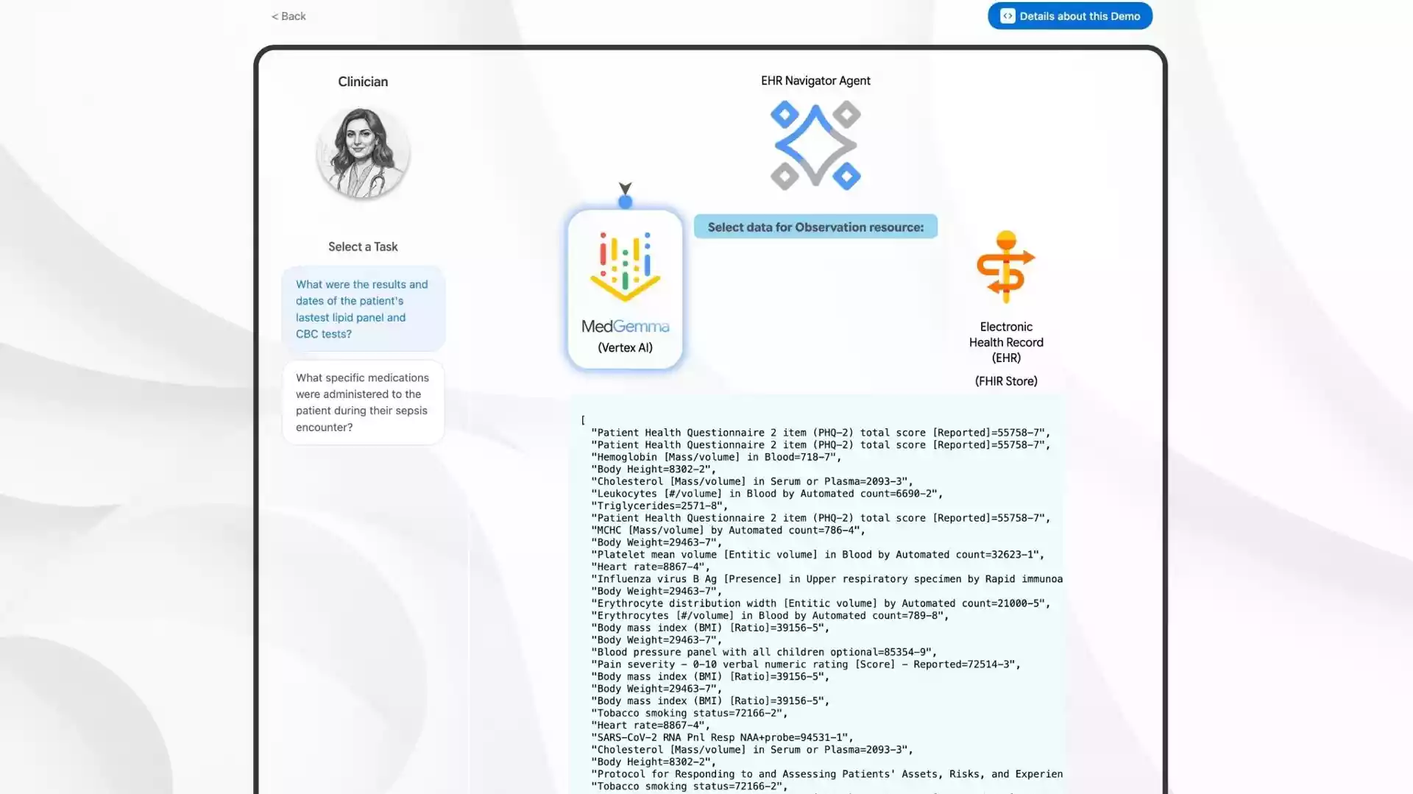Click the SARS-CoV-2 RNA Pnl entry
This screenshot has height=794, width=1413.
click(722, 737)
